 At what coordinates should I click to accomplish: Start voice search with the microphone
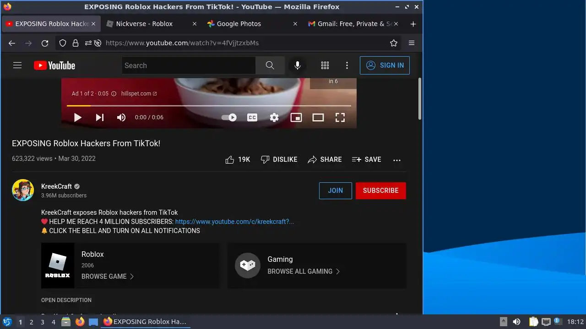298,65
